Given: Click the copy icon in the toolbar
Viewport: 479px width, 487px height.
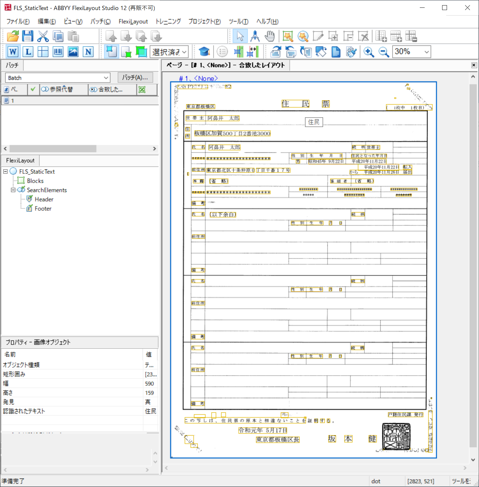Looking at the screenshot, I should pos(58,36).
